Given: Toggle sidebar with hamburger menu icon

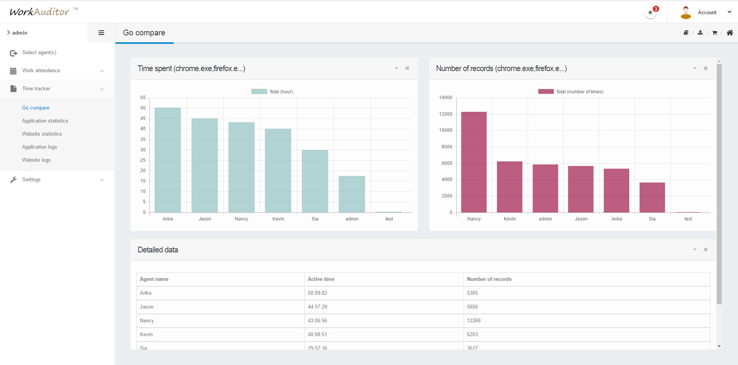Looking at the screenshot, I should 101,33.
